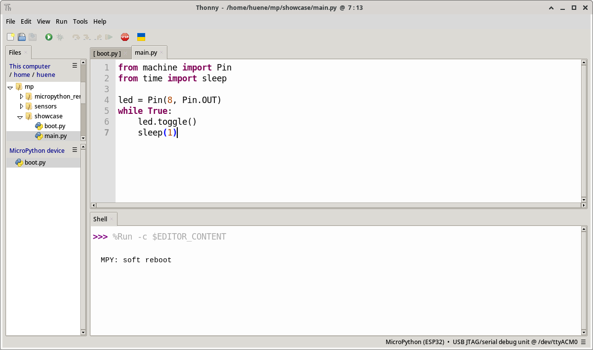Image resolution: width=593 pixels, height=350 pixels.
Task: Open the This computer hamburger menu
Action: pyautogui.click(x=75, y=66)
